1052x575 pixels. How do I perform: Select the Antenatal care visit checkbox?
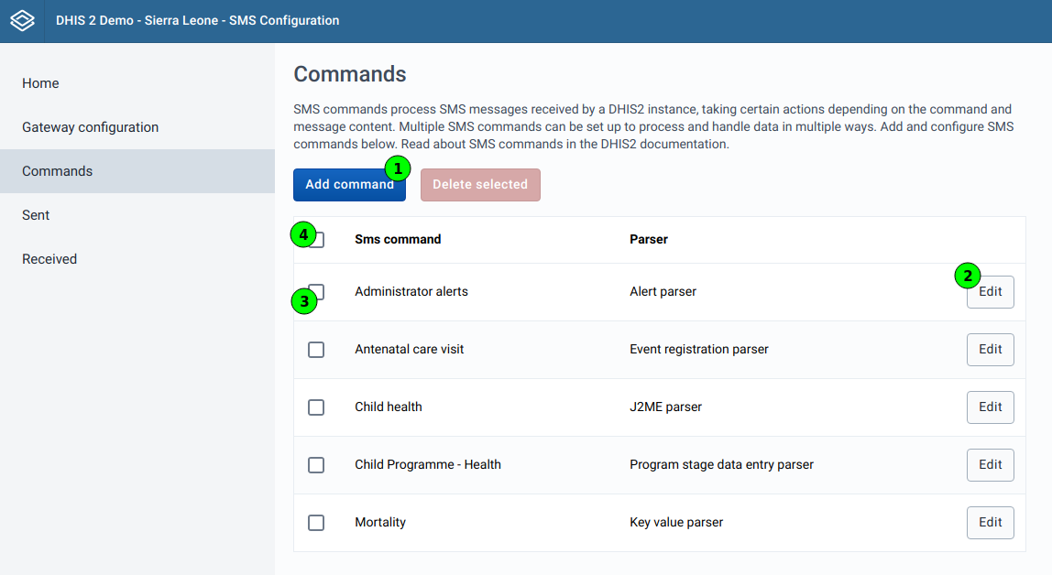tap(316, 349)
